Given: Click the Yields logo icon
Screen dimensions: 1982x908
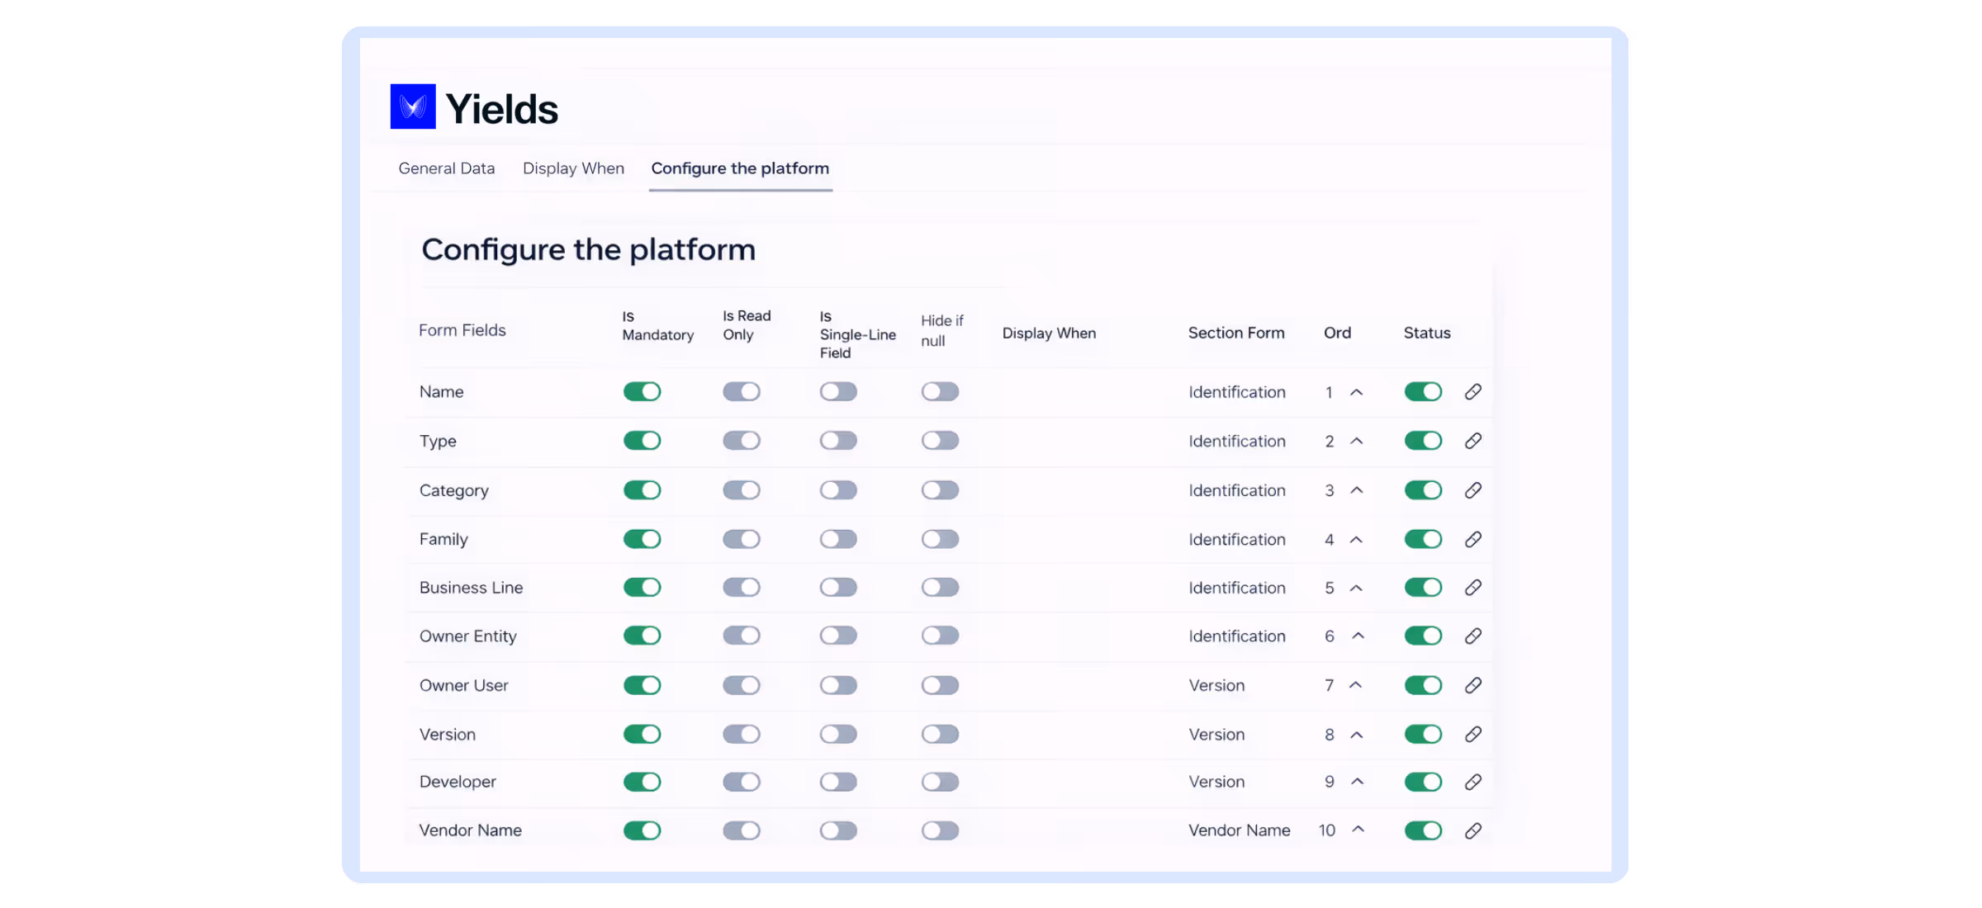Looking at the screenshot, I should pos(413,106).
